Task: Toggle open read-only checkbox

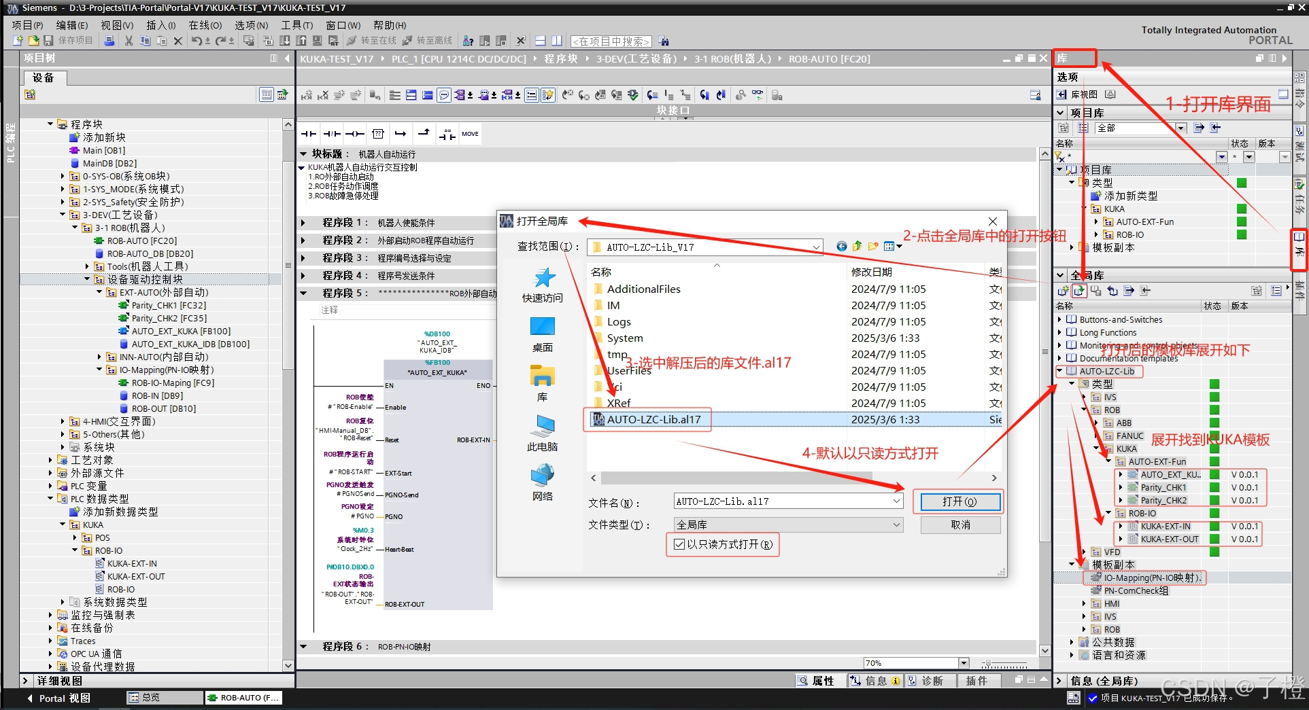Action: (679, 544)
